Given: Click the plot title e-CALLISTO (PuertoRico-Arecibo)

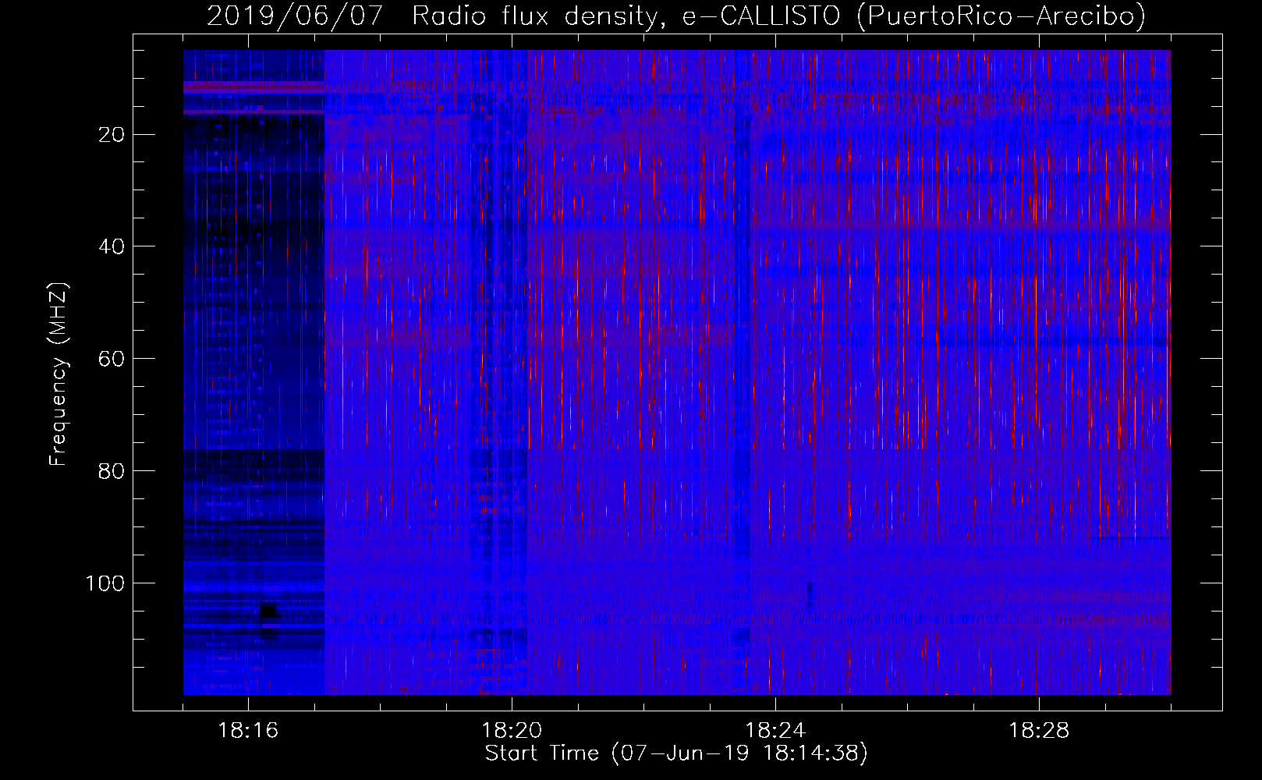Looking at the screenshot, I should (913, 16).
